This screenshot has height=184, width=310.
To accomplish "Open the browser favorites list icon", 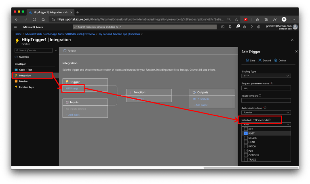I will (x=257, y=19).
